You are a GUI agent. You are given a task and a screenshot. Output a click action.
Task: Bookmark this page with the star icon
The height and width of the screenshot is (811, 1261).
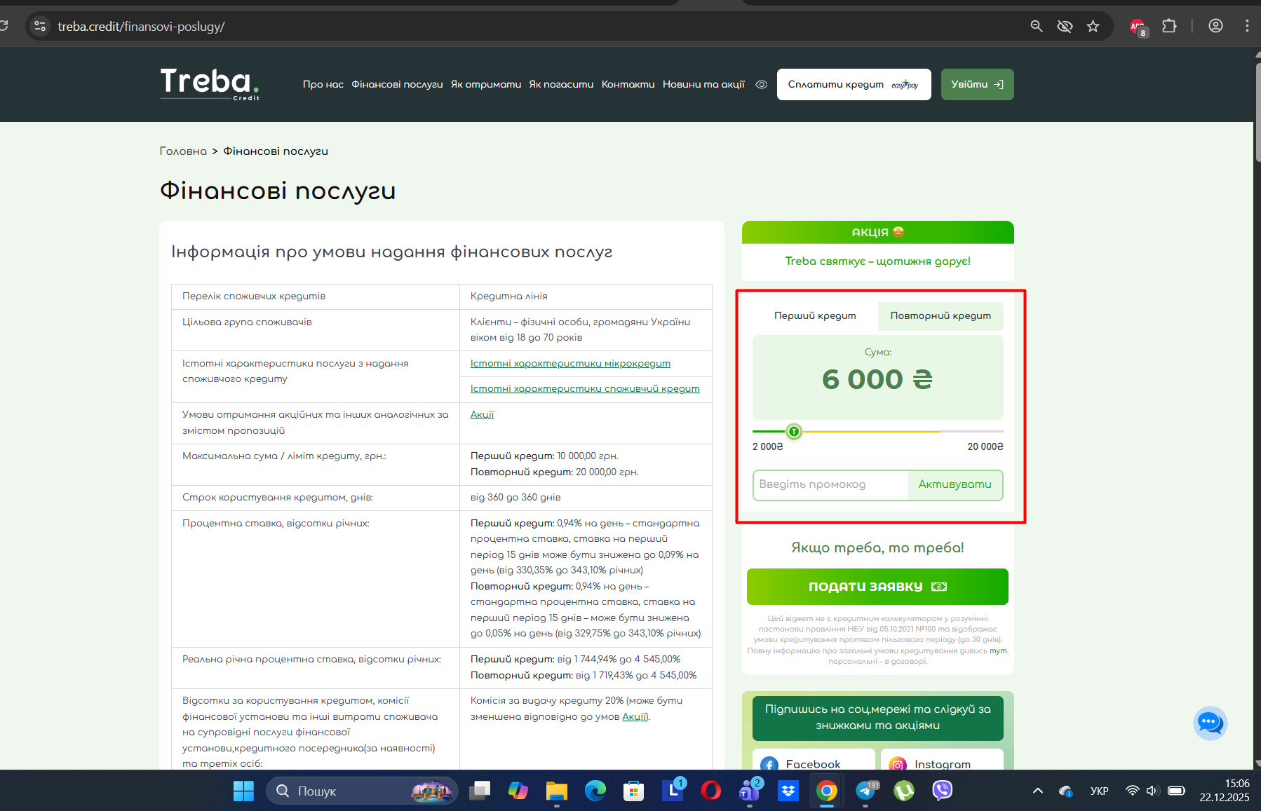click(1093, 27)
